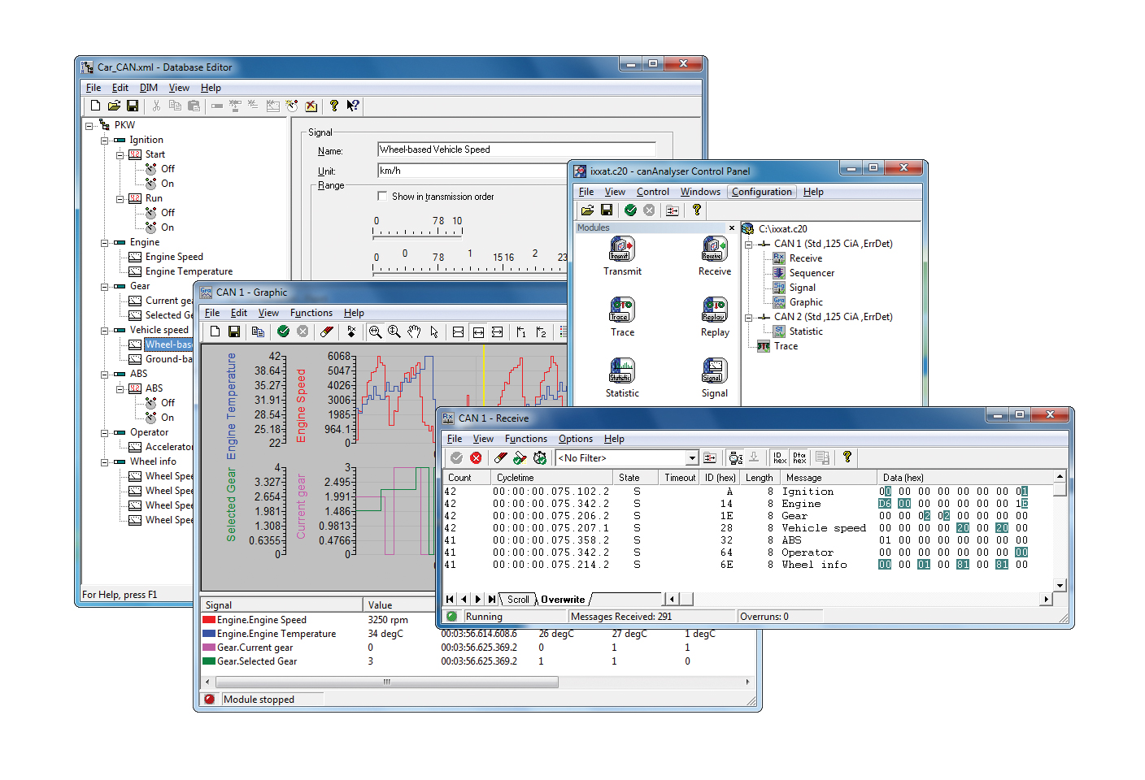This screenshot has width=1145, height=780.
Task: Open the Receive module icon
Action: pyautogui.click(x=714, y=249)
